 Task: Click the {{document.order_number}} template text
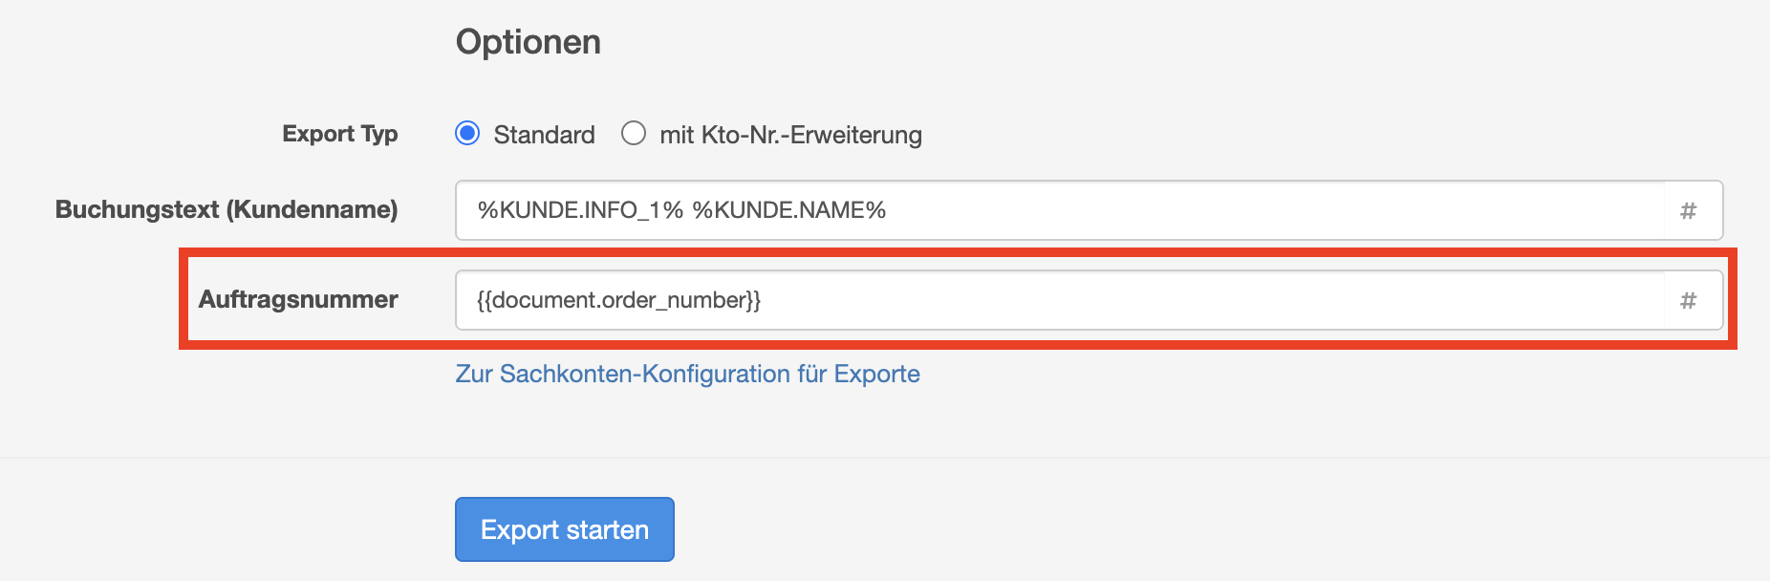tap(618, 300)
